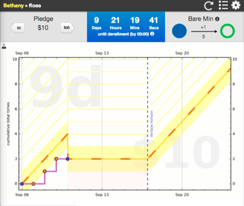
Task: Click the Pledge heading
Action: pos(43,19)
